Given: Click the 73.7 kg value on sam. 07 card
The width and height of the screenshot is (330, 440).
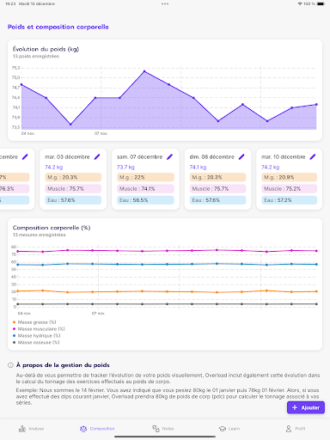Looking at the screenshot, I should tap(125, 167).
